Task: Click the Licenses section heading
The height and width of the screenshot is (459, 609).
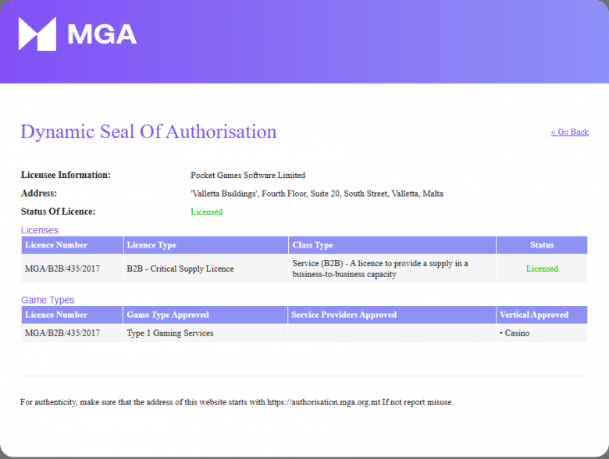Action: (x=40, y=230)
